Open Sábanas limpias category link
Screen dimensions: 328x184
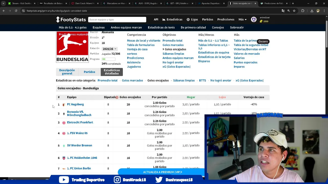pyautogui.click(x=184, y=80)
